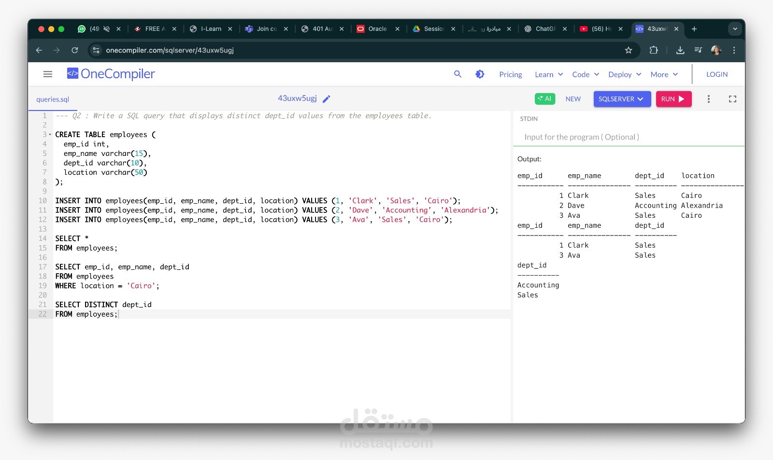This screenshot has height=460, width=773.
Task: Edit the code name with pencil icon
Action: tap(327, 99)
